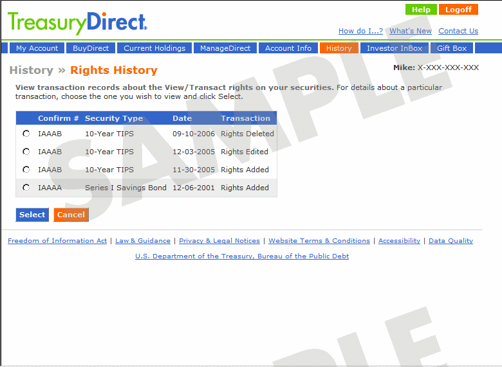Open the Gift Box tab
The image size is (502, 367).
(452, 48)
